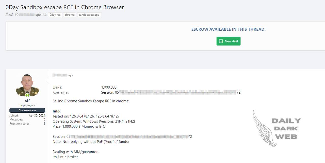Click the plus icon on New deal
325x163 pixels.
pos(221,41)
